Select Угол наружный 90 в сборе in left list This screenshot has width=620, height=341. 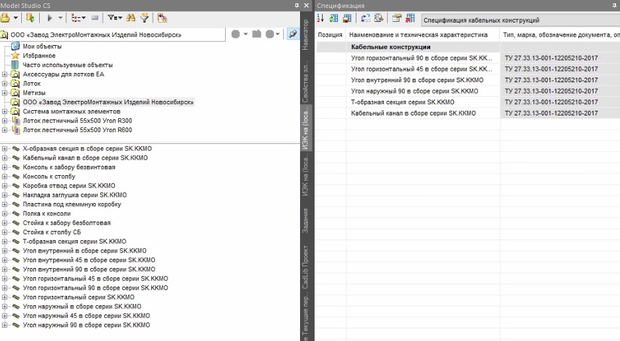[x=86, y=325]
